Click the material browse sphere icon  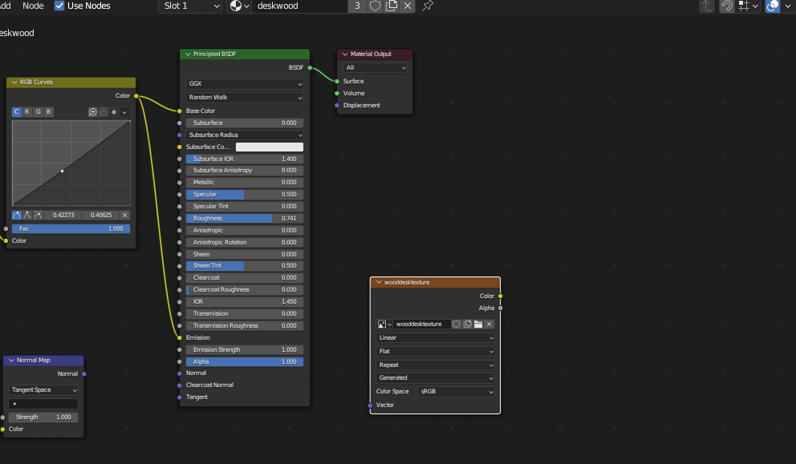(236, 6)
